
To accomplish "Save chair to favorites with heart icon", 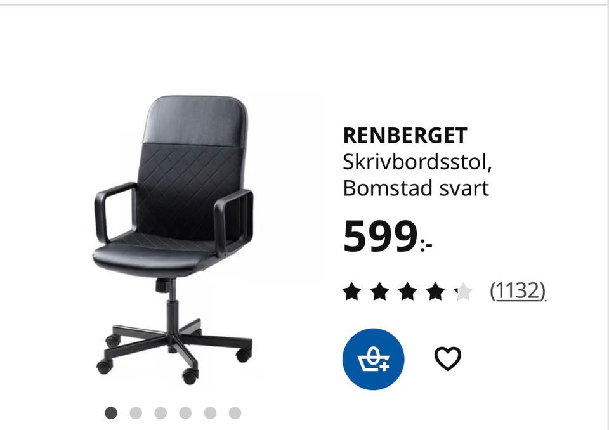I will click(448, 358).
